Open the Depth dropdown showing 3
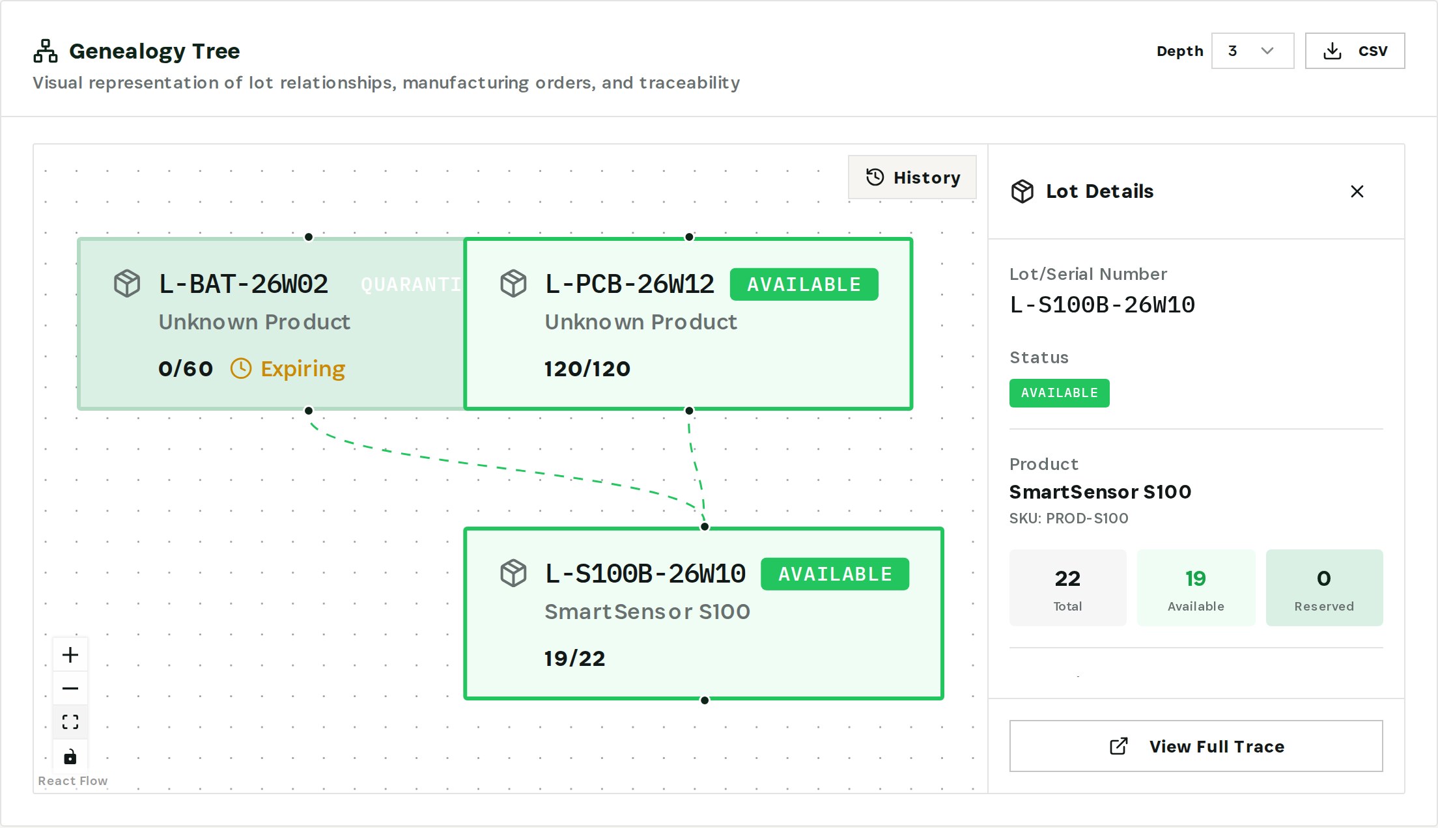1438x828 pixels. [1252, 51]
